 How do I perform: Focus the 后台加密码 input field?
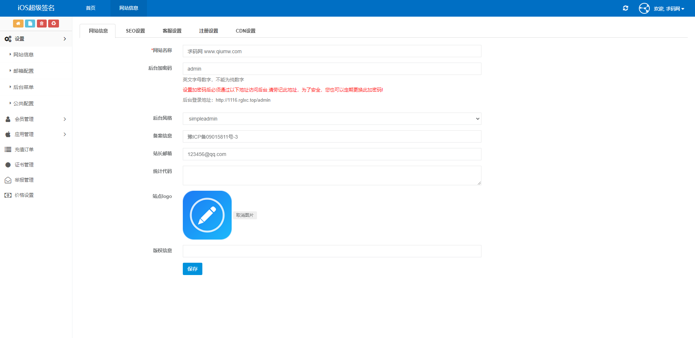(332, 69)
